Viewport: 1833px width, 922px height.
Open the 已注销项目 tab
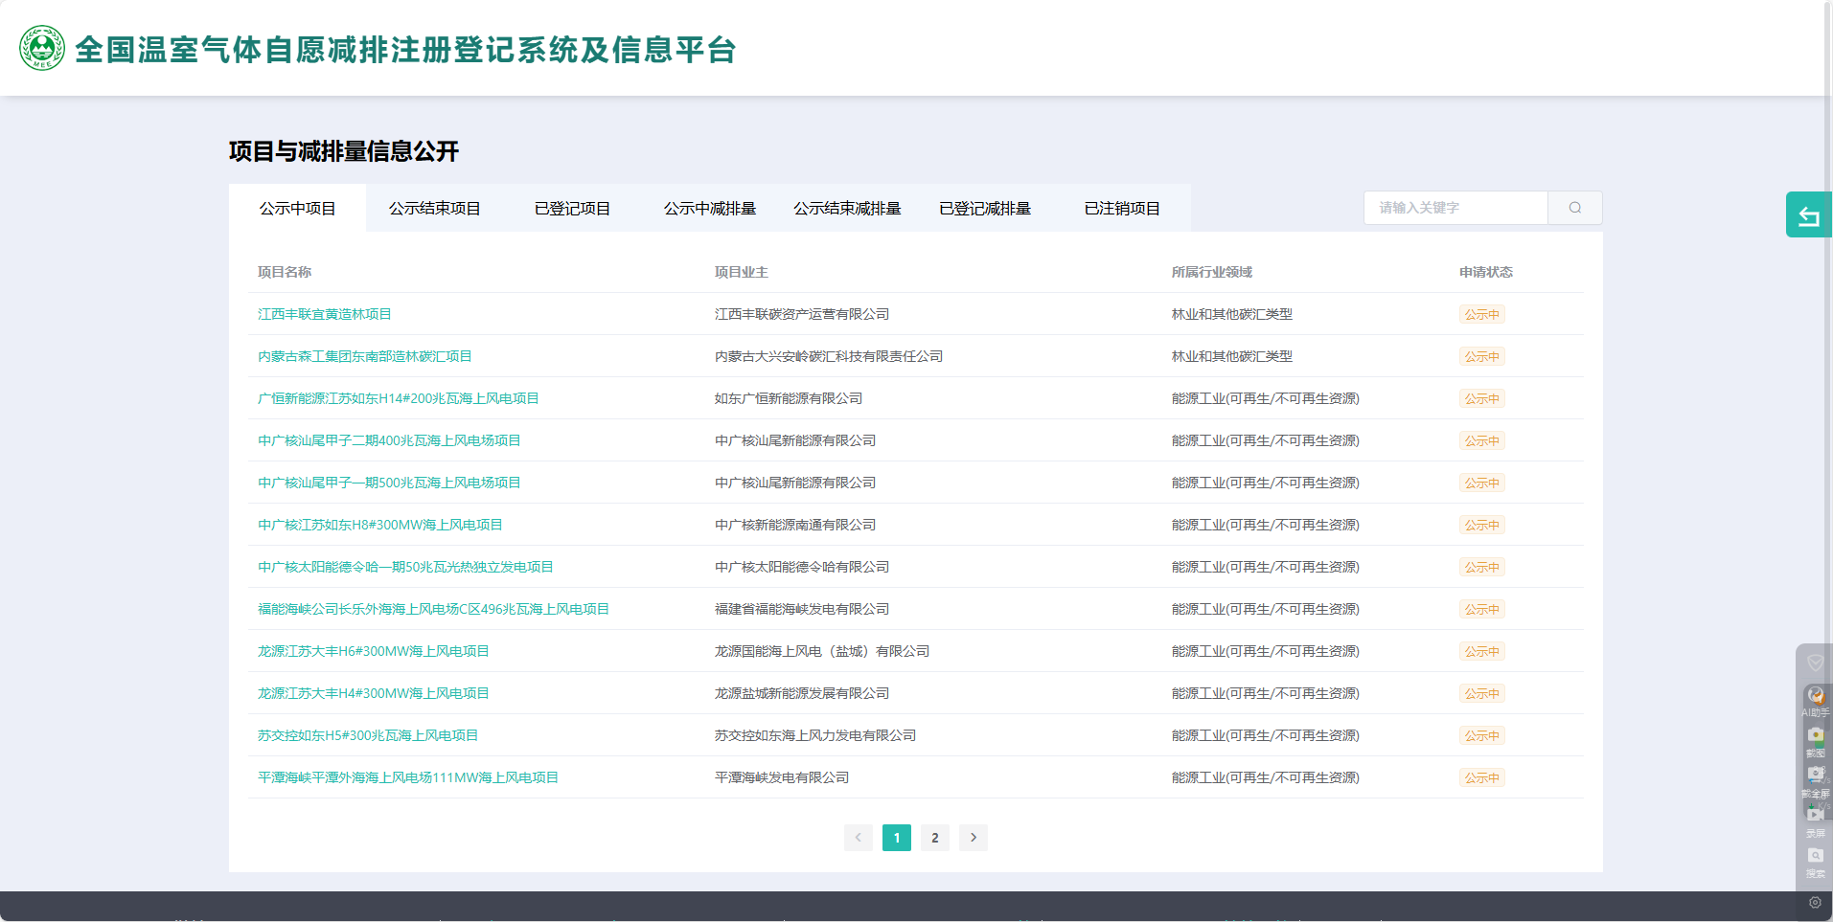pos(1122,209)
